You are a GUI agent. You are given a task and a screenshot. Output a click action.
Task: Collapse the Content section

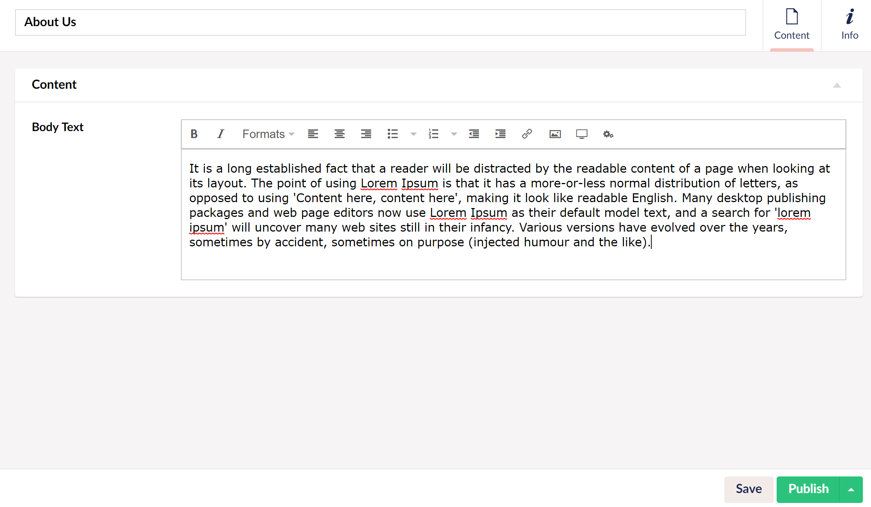point(837,85)
